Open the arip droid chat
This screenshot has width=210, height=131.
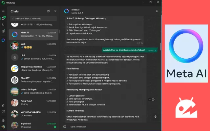(33, 125)
